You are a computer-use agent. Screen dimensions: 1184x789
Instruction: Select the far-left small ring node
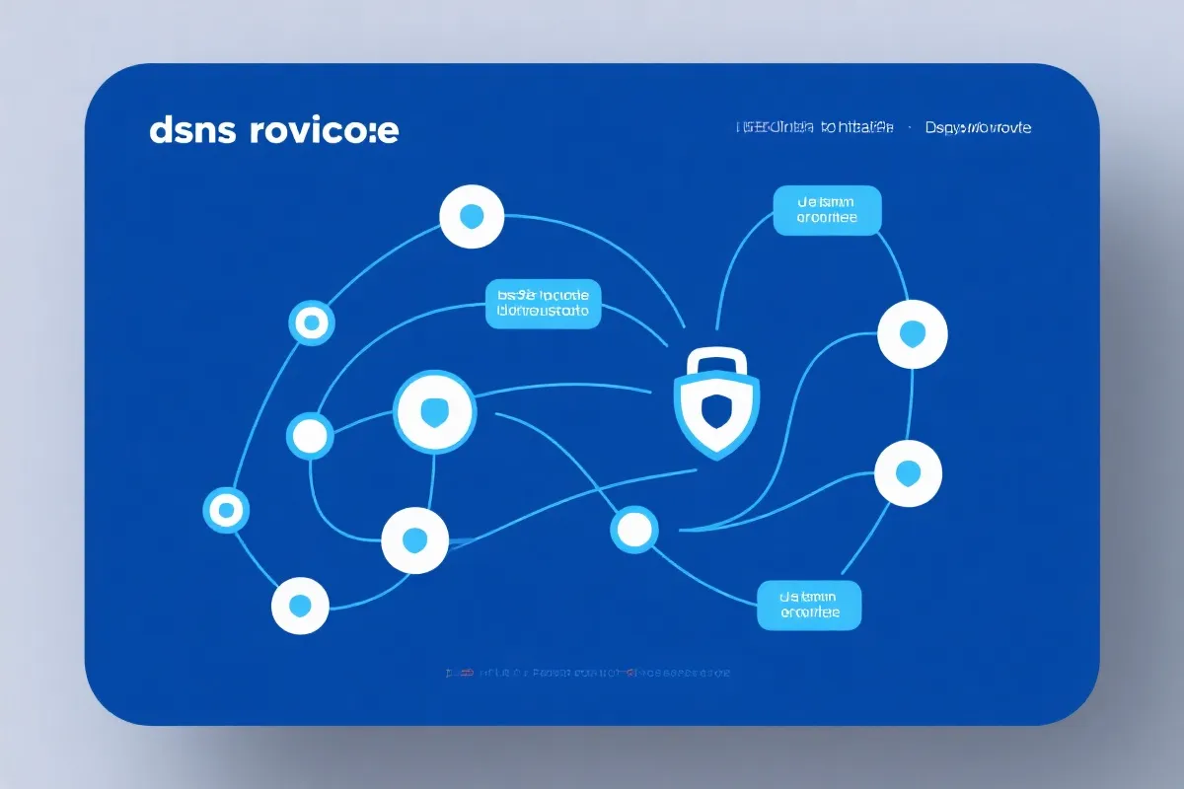(x=226, y=510)
